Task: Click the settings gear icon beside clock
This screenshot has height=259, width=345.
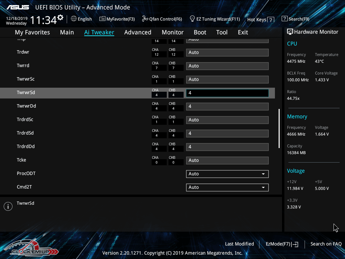Action: click(x=60, y=17)
